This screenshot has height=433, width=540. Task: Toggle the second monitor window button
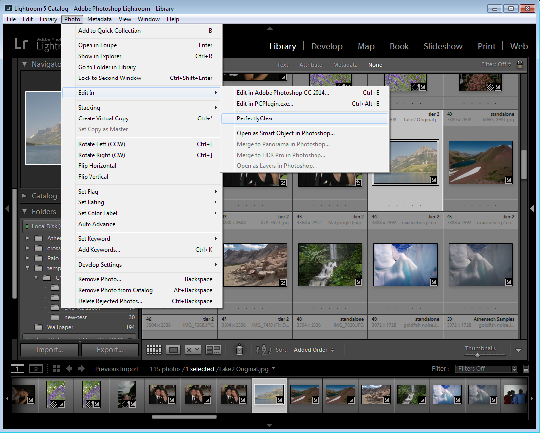pos(36,369)
